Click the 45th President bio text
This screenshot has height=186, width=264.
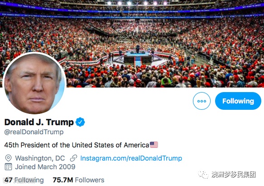point(77,145)
